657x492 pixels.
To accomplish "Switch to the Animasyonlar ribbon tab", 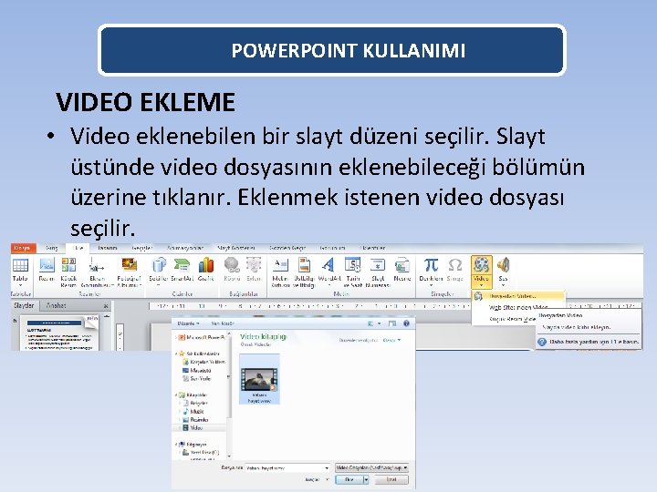I will 184,248.
